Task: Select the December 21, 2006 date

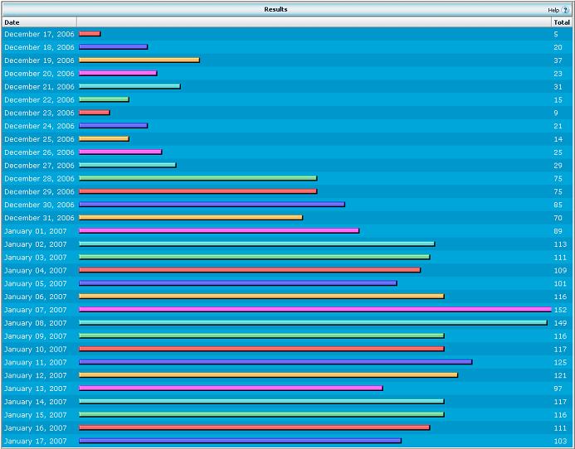Action: [39, 87]
